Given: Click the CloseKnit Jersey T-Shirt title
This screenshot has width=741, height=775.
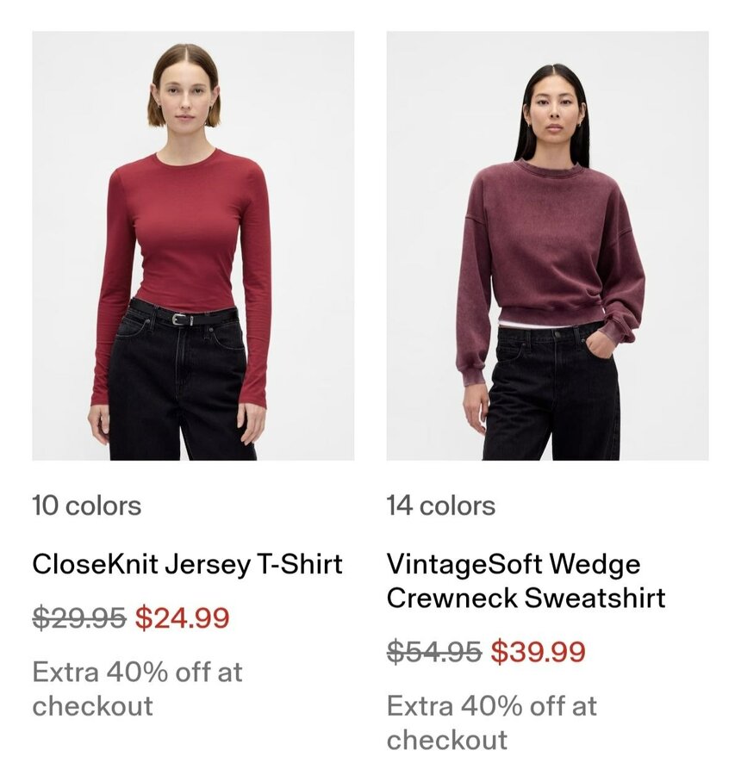Looking at the screenshot, I should coord(187,565).
